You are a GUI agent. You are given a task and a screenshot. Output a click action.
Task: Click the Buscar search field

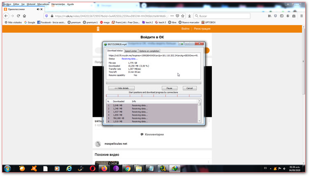pyautogui.click(x=222, y=16)
